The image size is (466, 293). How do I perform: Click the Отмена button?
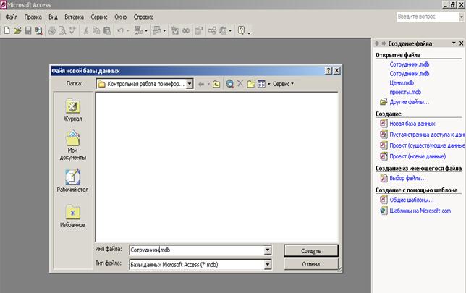pyautogui.click(x=311, y=264)
